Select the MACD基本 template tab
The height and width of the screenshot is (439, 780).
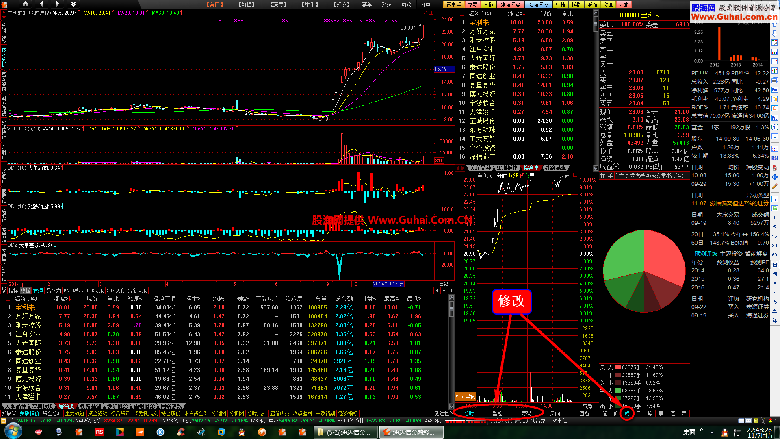point(74,291)
